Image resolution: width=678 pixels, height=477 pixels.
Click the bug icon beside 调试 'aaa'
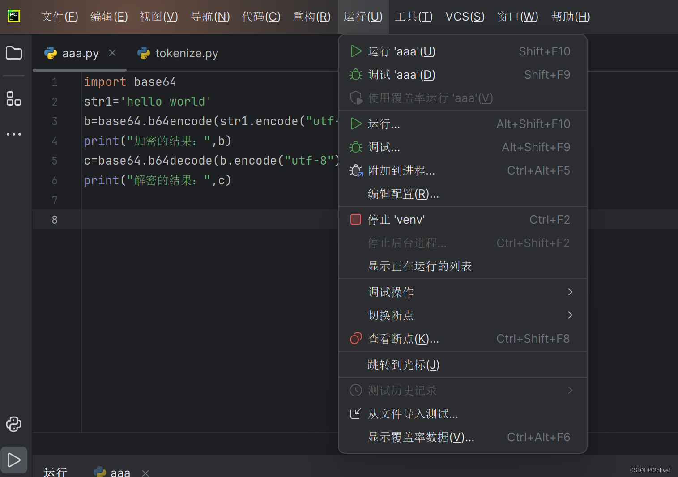pyautogui.click(x=355, y=74)
